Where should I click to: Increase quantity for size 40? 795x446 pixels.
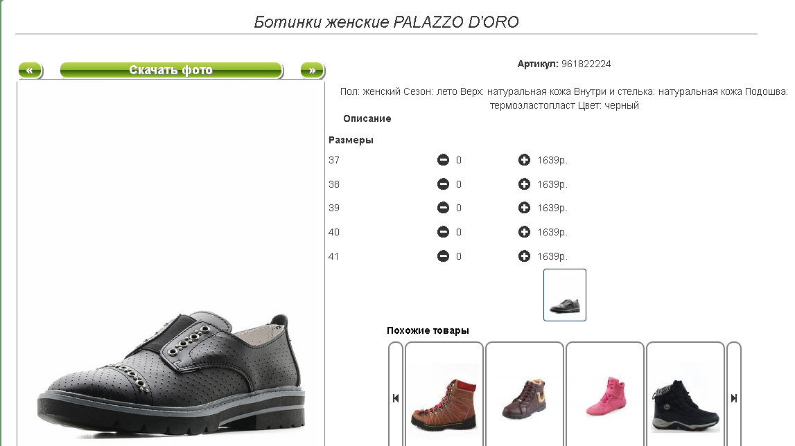coord(524,232)
